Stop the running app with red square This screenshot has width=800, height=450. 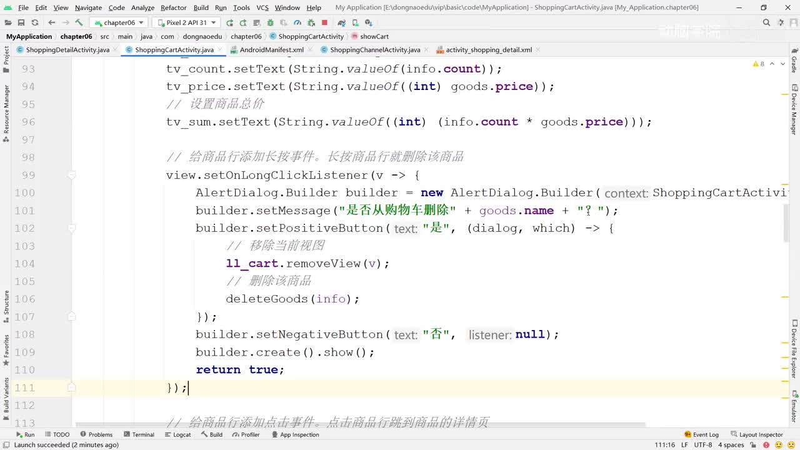[x=324, y=22]
